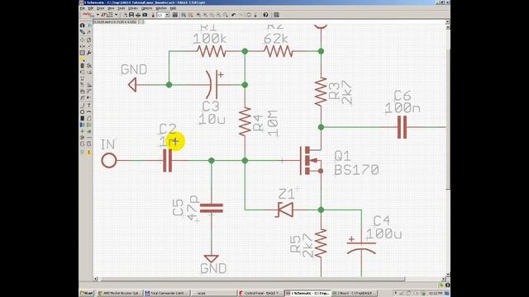Click the system tray clock
Screen dimensions: 529x297
click(x=436, y=294)
